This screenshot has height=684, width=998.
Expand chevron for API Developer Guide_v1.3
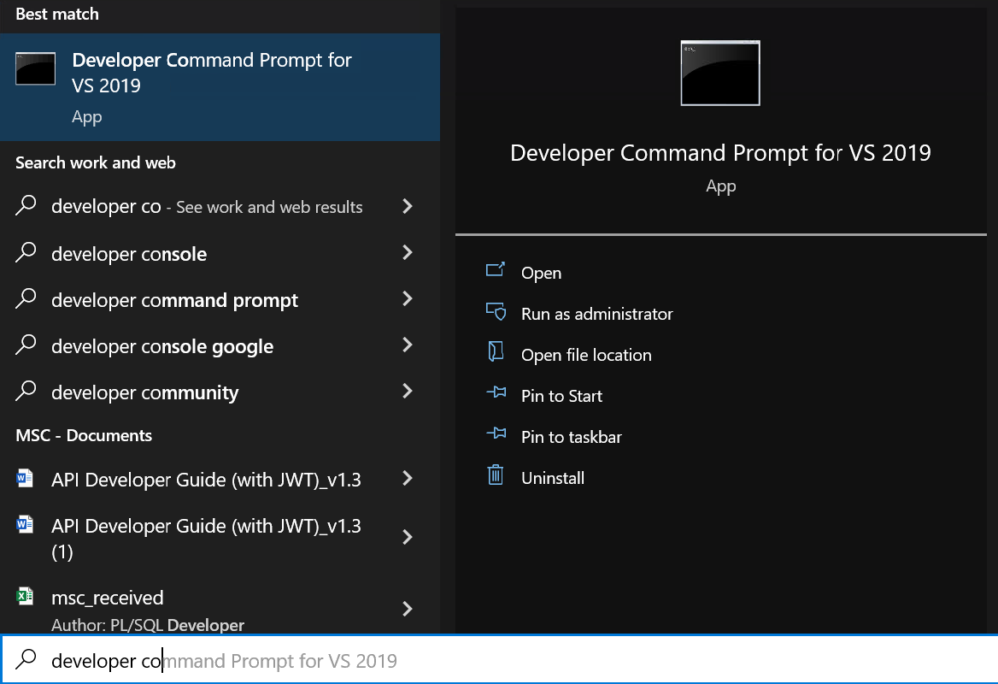pyautogui.click(x=408, y=478)
